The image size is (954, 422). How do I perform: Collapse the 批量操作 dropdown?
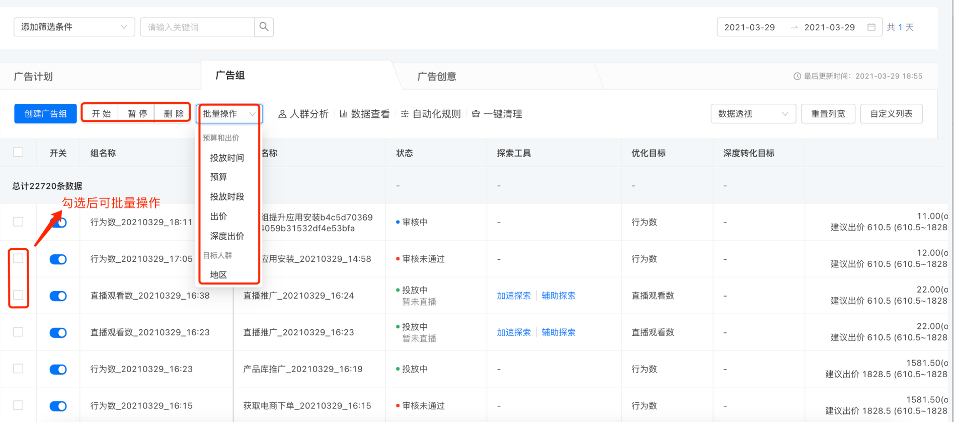(x=229, y=114)
